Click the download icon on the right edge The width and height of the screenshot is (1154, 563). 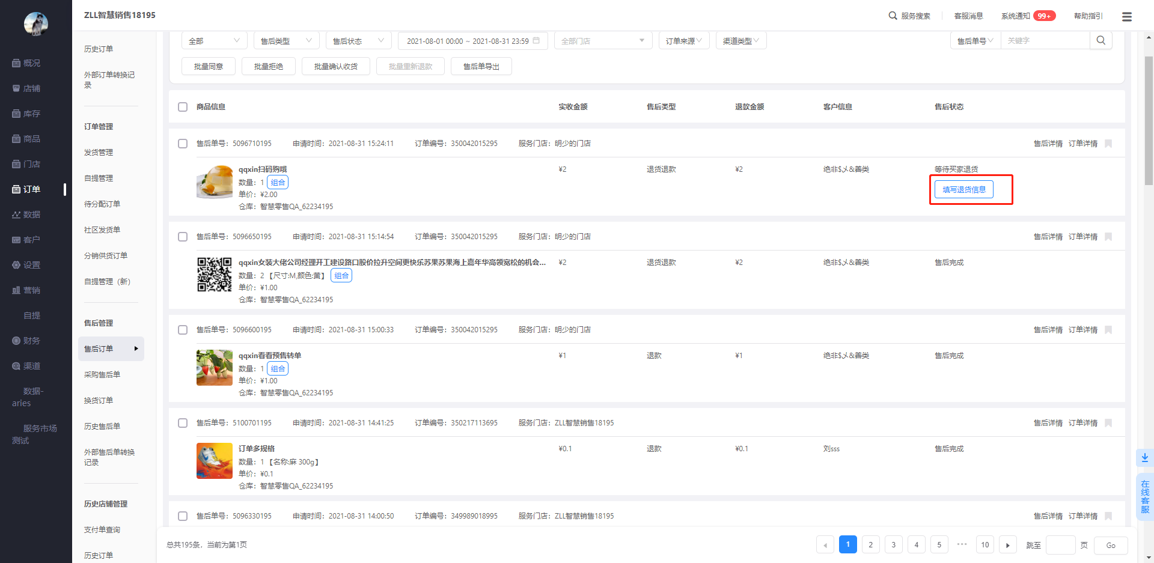click(x=1145, y=458)
